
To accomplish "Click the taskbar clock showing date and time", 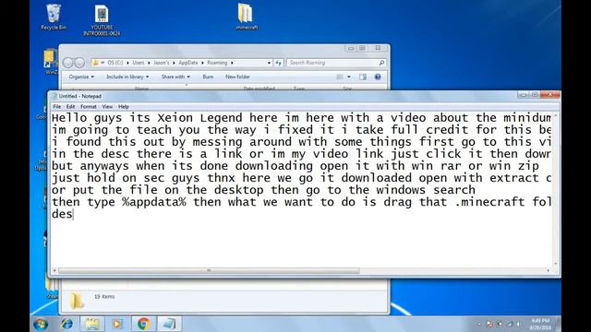I will click(541, 324).
